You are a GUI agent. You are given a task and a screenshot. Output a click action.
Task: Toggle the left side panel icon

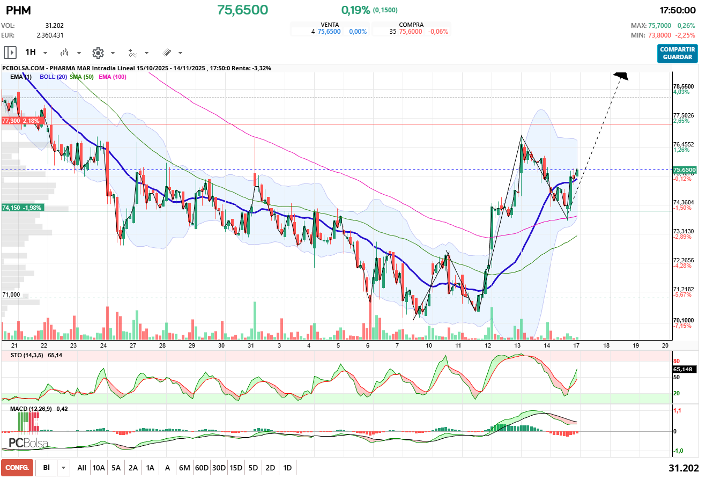tap(10, 53)
